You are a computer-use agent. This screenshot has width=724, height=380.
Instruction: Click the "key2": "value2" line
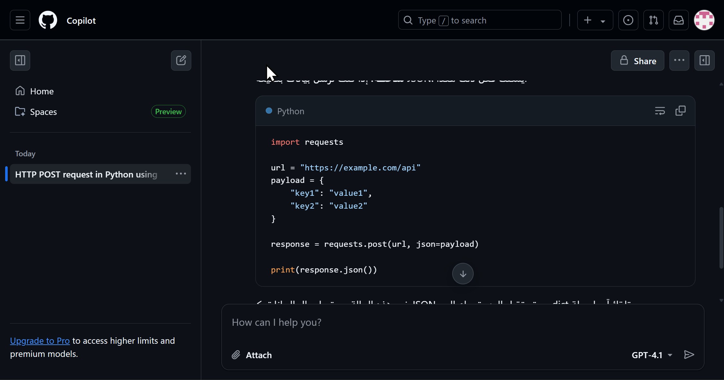pos(329,206)
